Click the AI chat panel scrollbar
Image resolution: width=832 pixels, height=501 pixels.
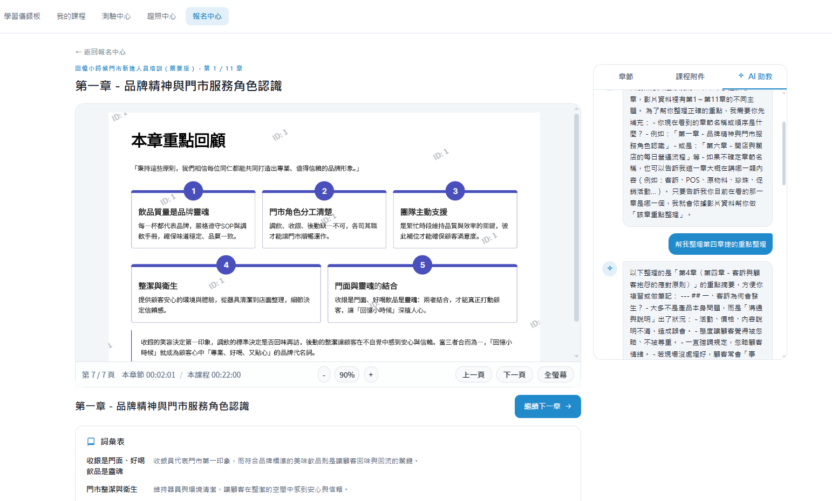click(x=784, y=154)
